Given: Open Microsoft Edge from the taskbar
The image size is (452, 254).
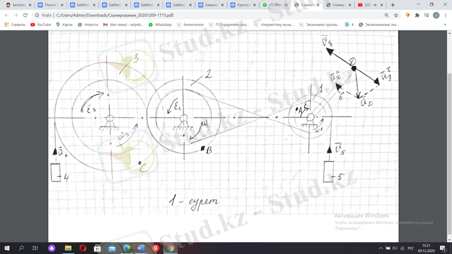Looking at the screenshot, I should [127, 248].
